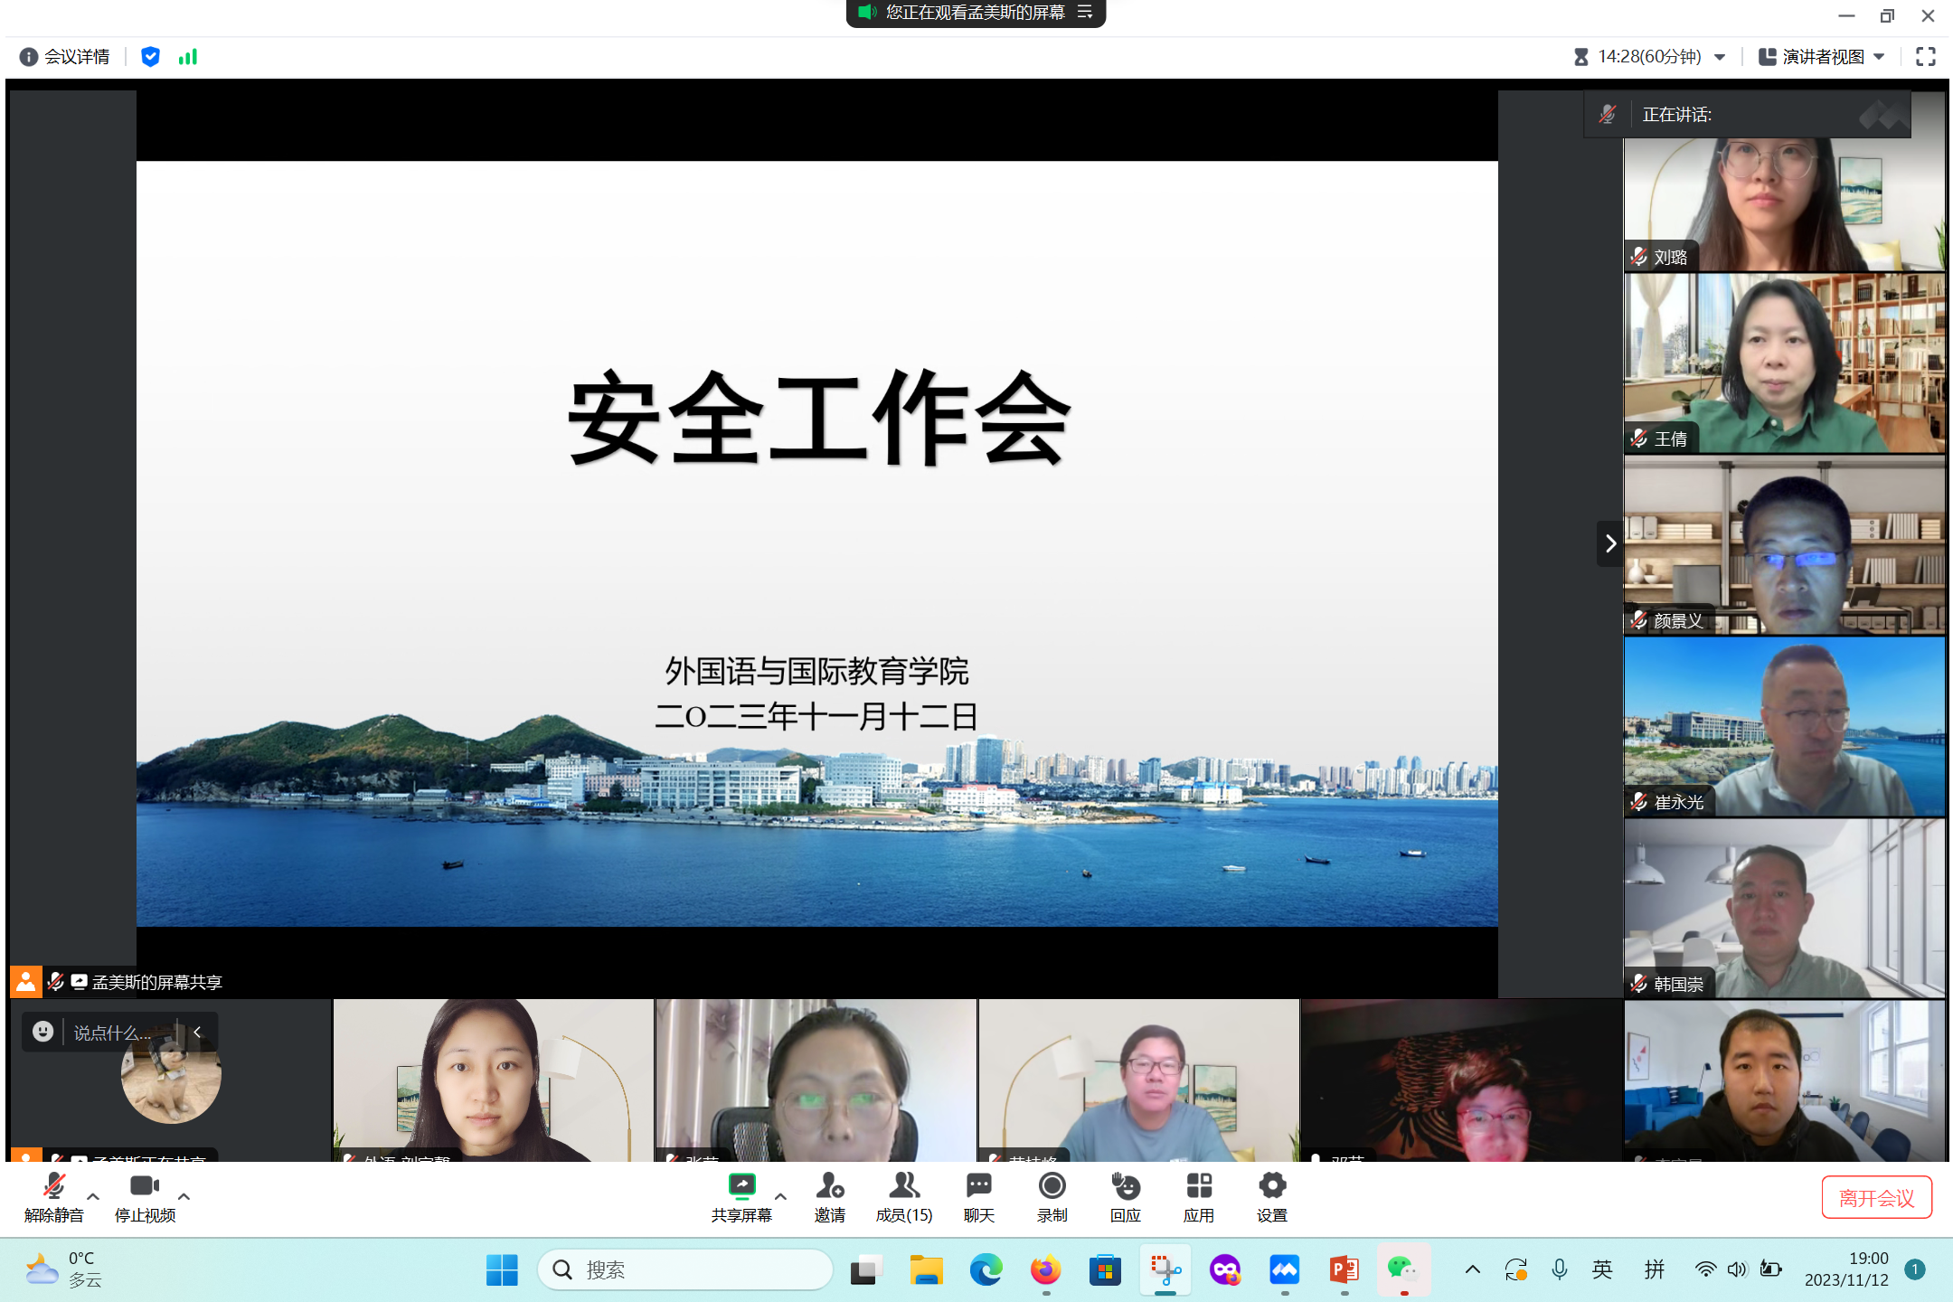Open the reactions (回应) menu
This screenshot has height=1302, width=1953.
point(1125,1186)
